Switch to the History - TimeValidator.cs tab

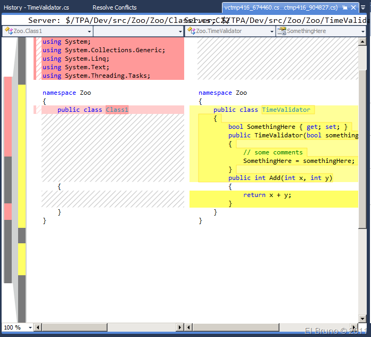coord(36,8)
